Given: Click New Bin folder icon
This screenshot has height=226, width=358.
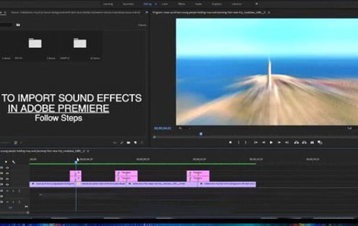Looking at the screenshot, I should [x=129, y=143].
